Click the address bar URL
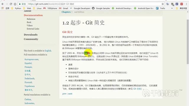 click(x=51, y=4)
